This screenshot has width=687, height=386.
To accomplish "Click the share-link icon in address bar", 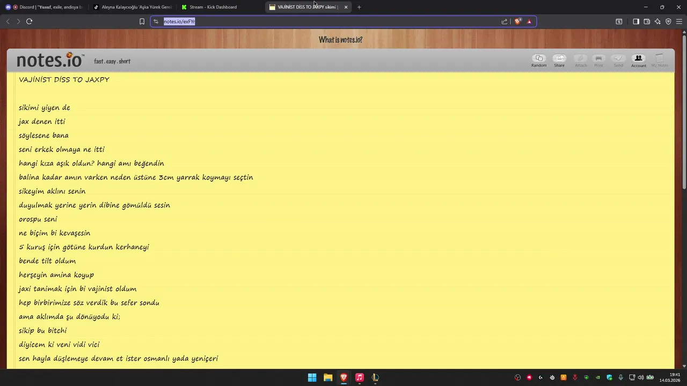I will [x=505, y=21].
